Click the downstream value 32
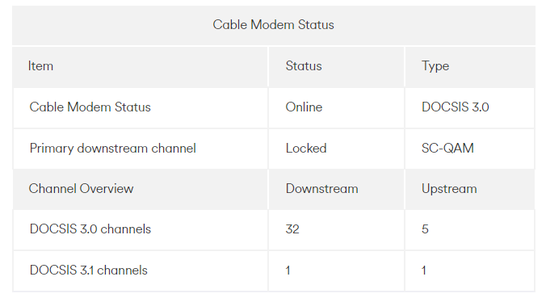Screen dimensions: 546x302 point(292,229)
